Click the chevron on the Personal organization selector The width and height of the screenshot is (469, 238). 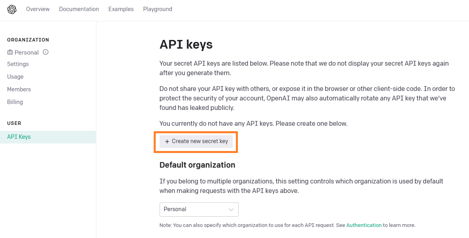coord(232,210)
